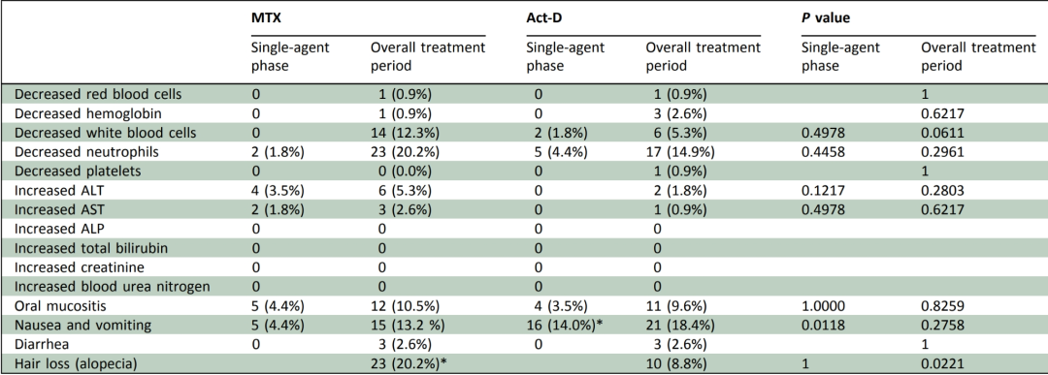The height and width of the screenshot is (375, 1048).
Task: Click the MTX column header
Action: coord(263,18)
